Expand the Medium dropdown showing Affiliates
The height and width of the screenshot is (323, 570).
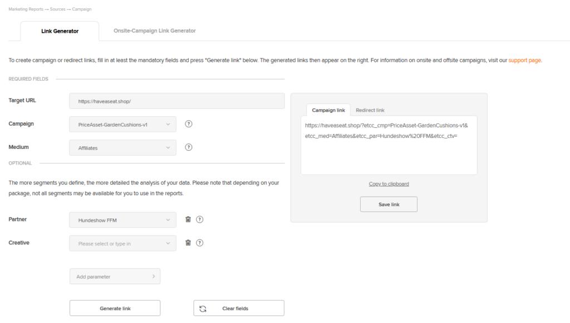[x=123, y=148]
